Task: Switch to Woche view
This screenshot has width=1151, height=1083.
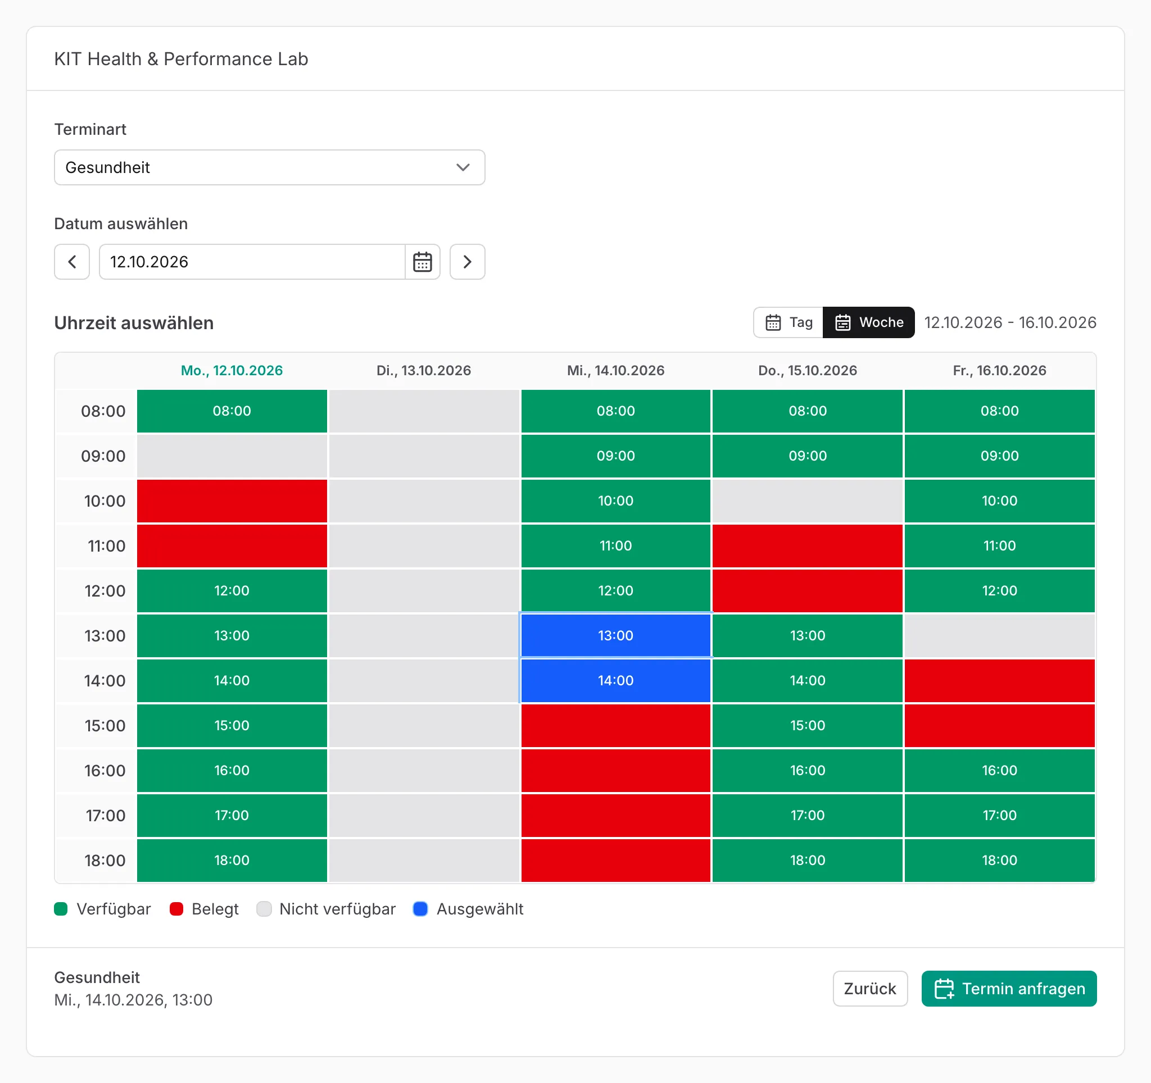Action: click(868, 322)
